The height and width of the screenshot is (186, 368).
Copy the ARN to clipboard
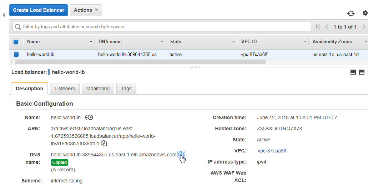(104, 143)
